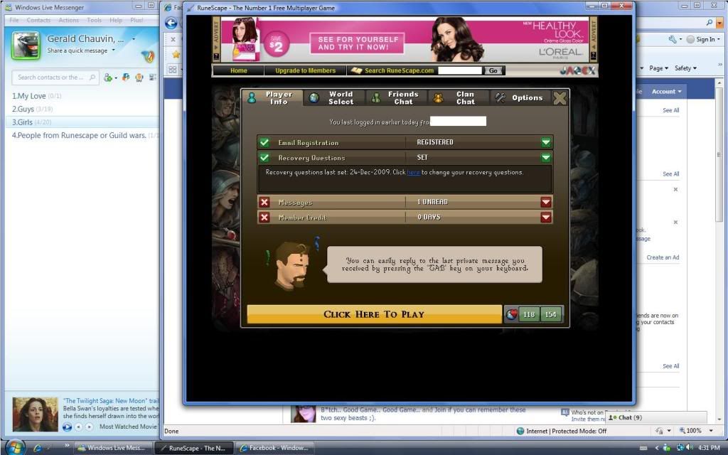Open the Contacts menu in Messenger
The width and height of the screenshot is (728, 455).
tap(38, 20)
